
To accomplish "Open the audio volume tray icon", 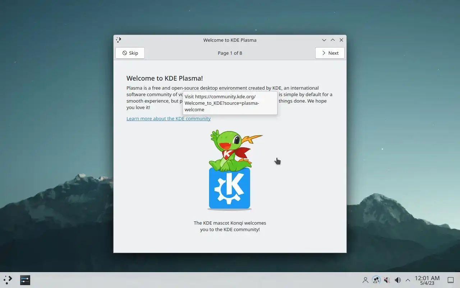I will pyautogui.click(x=397, y=280).
